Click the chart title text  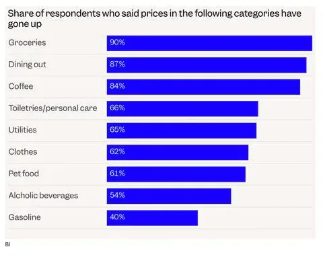pyautogui.click(x=154, y=19)
